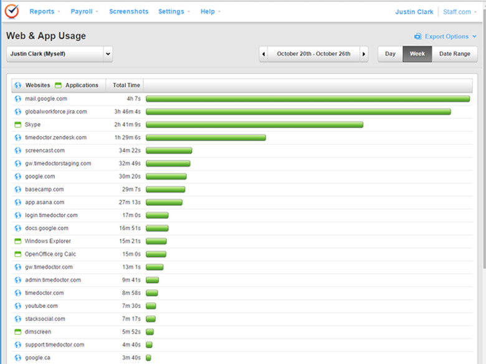486x364 pixels.
Task: Open the Help dropdown
Action: [211, 11]
